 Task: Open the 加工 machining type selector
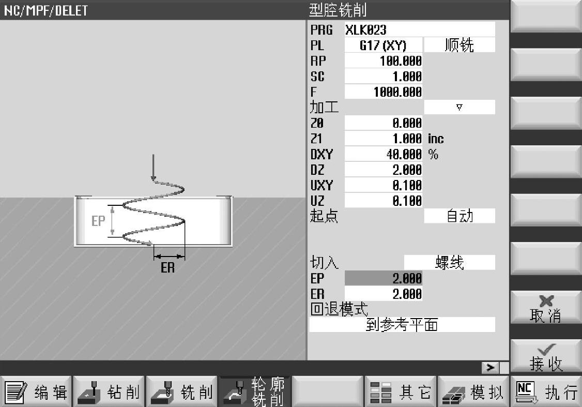[459, 108]
